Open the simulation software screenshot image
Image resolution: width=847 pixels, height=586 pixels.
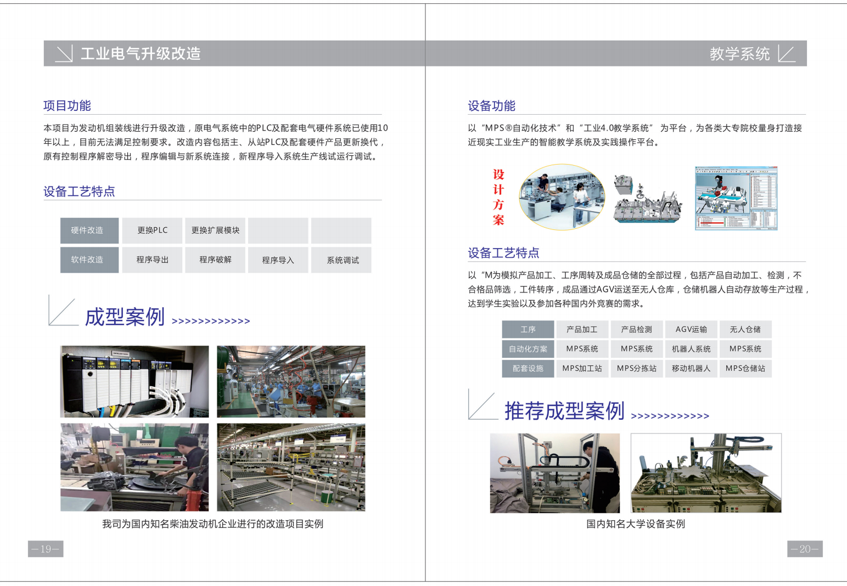click(x=737, y=198)
